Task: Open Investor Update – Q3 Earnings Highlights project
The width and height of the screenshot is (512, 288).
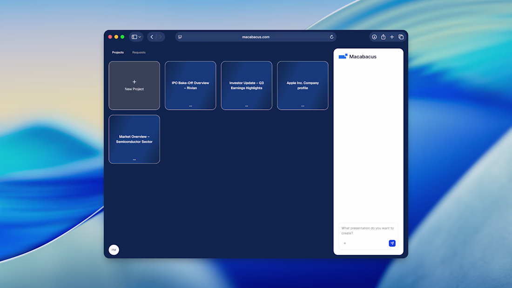Action: tap(247, 86)
